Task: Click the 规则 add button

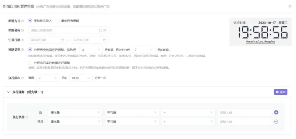Action: click(281, 92)
